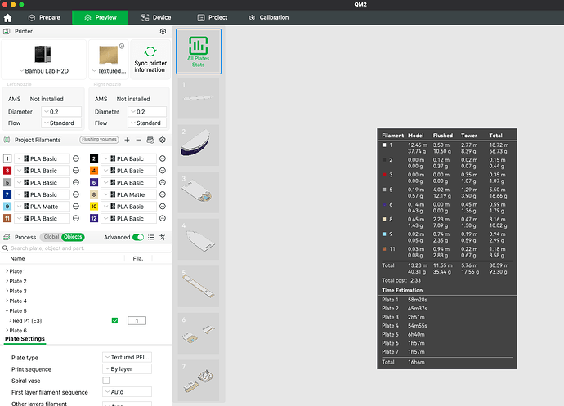
Task: Click filament 3 red color swatch
Action: coord(7,171)
